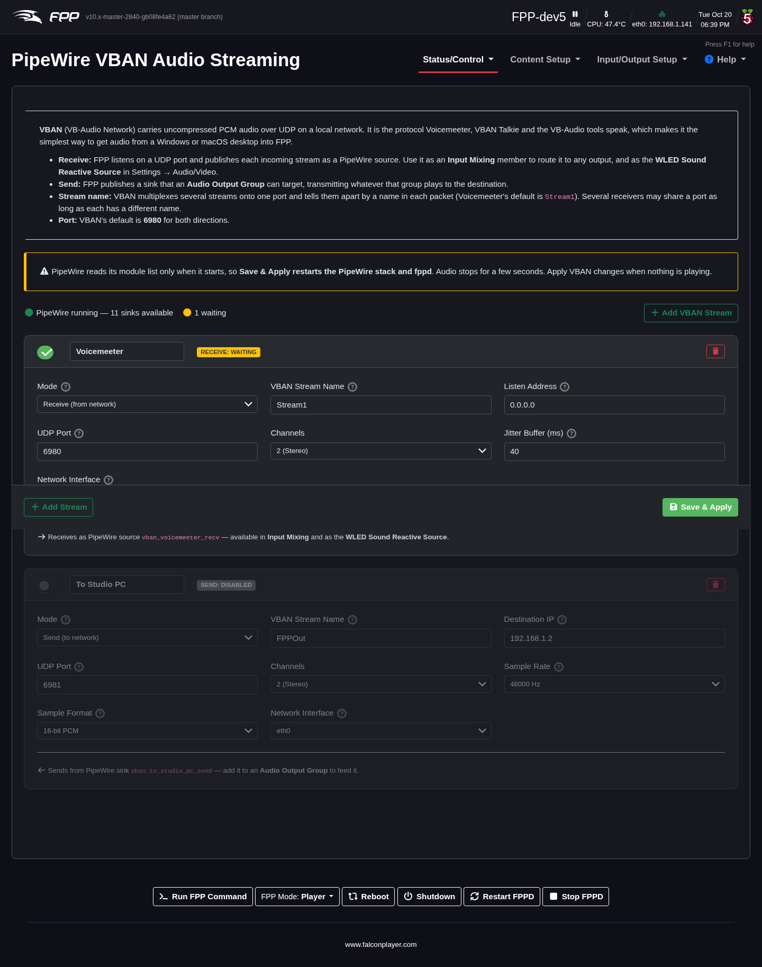762x967 pixels.
Task: Edit the To Studio PC title field
Action: pyautogui.click(x=127, y=584)
